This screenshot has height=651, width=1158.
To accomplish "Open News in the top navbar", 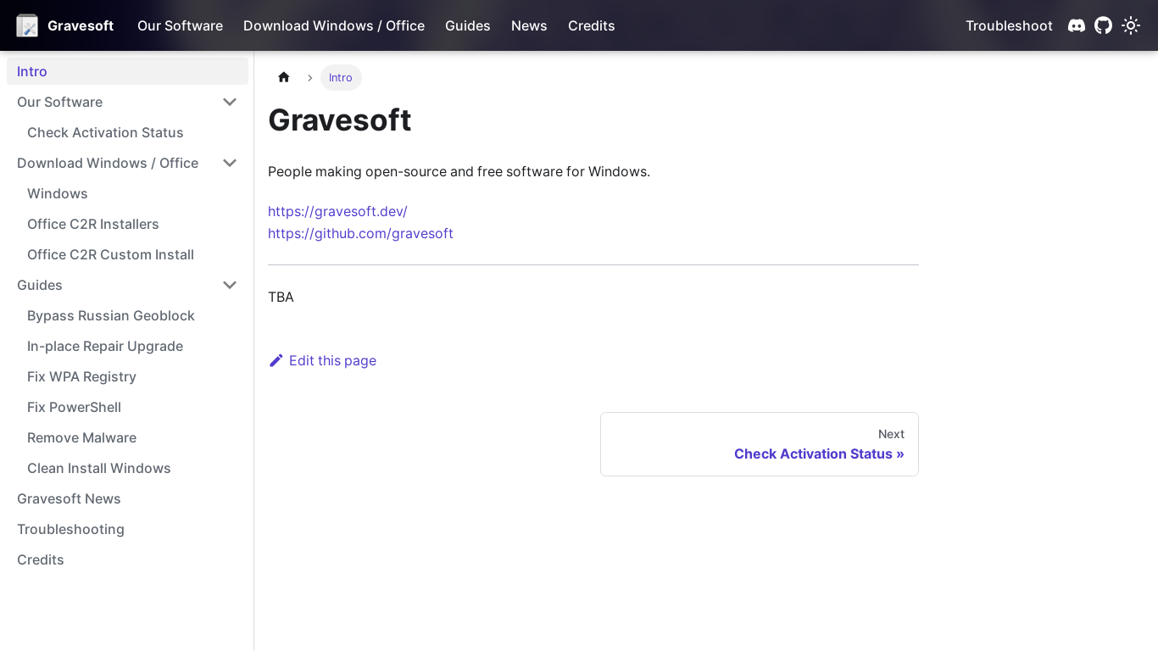I will [529, 25].
